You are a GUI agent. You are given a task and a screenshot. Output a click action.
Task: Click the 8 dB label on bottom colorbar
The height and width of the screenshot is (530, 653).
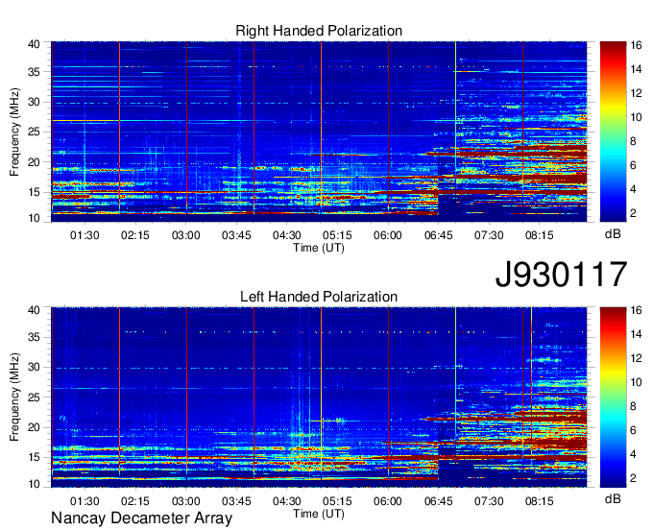(x=633, y=406)
